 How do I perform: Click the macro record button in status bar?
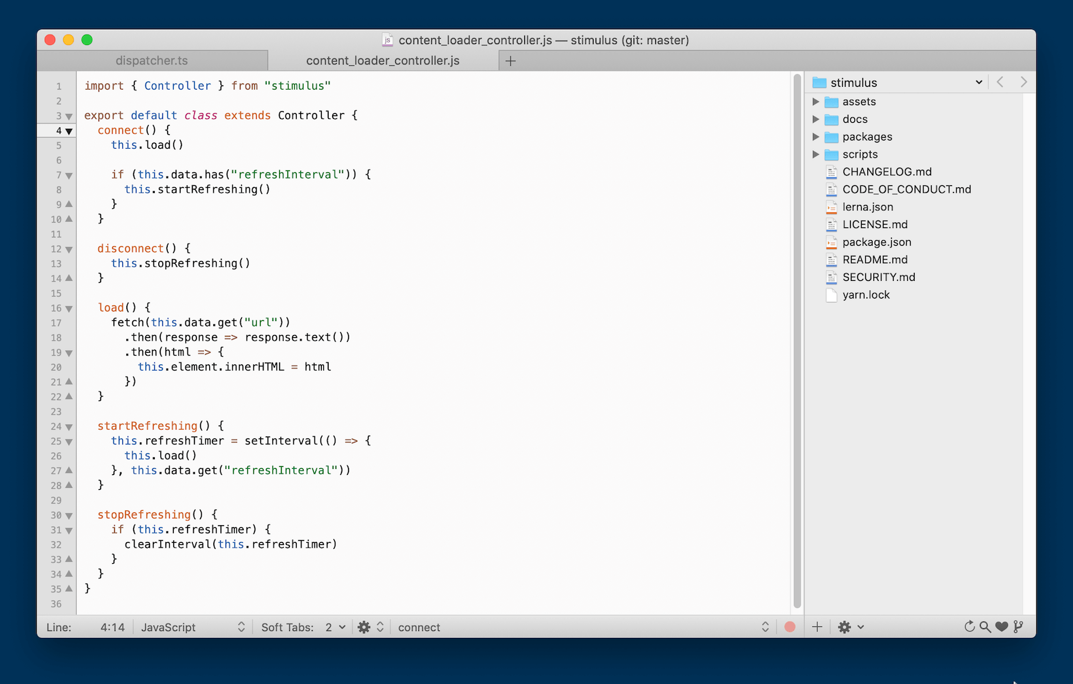(789, 627)
